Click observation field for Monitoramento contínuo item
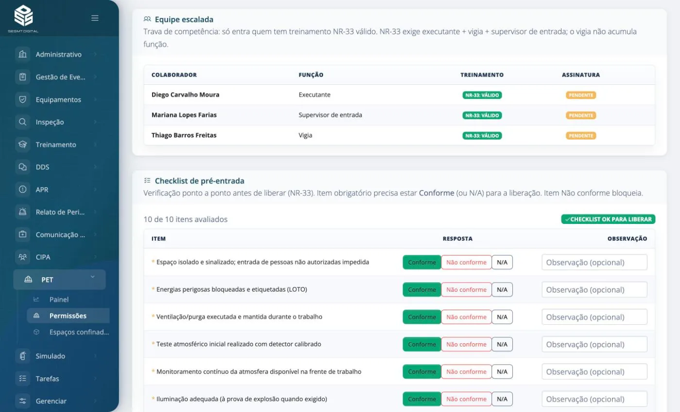680x412 pixels. click(x=595, y=372)
